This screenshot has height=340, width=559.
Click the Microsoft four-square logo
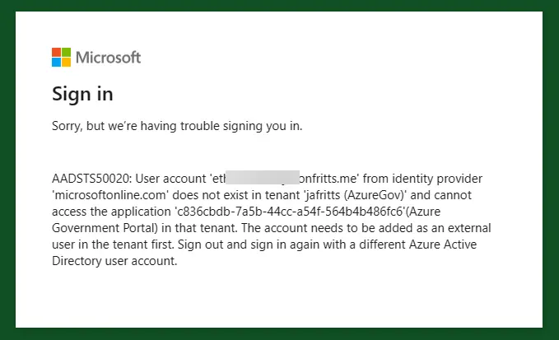pyautogui.click(x=61, y=57)
